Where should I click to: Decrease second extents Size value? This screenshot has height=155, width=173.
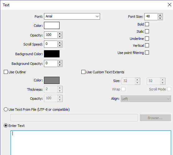pos(162,83)
